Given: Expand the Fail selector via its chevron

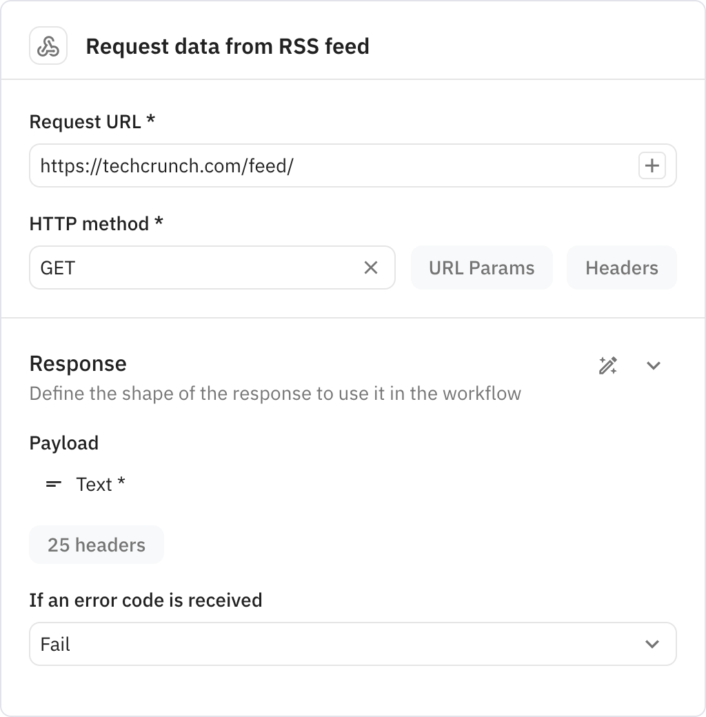Looking at the screenshot, I should (652, 644).
